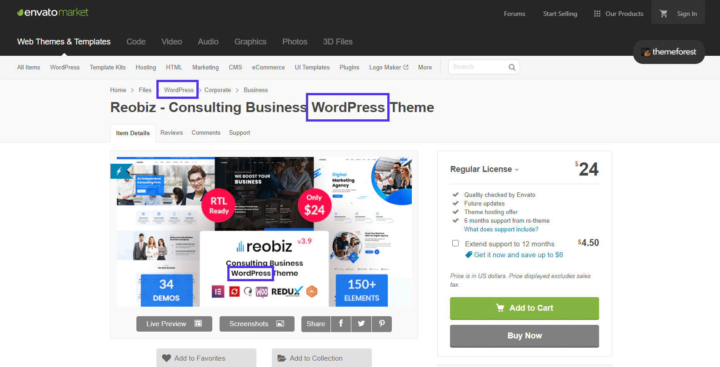The width and height of the screenshot is (720, 367).
Task: Add item to a Collection
Action: click(x=322, y=358)
